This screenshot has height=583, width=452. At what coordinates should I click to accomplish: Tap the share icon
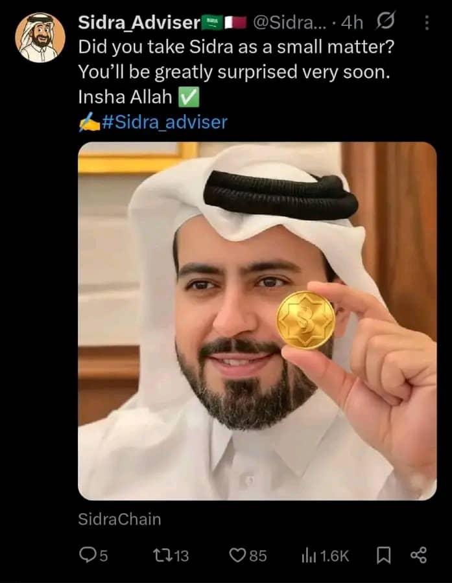tap(418, 556)
